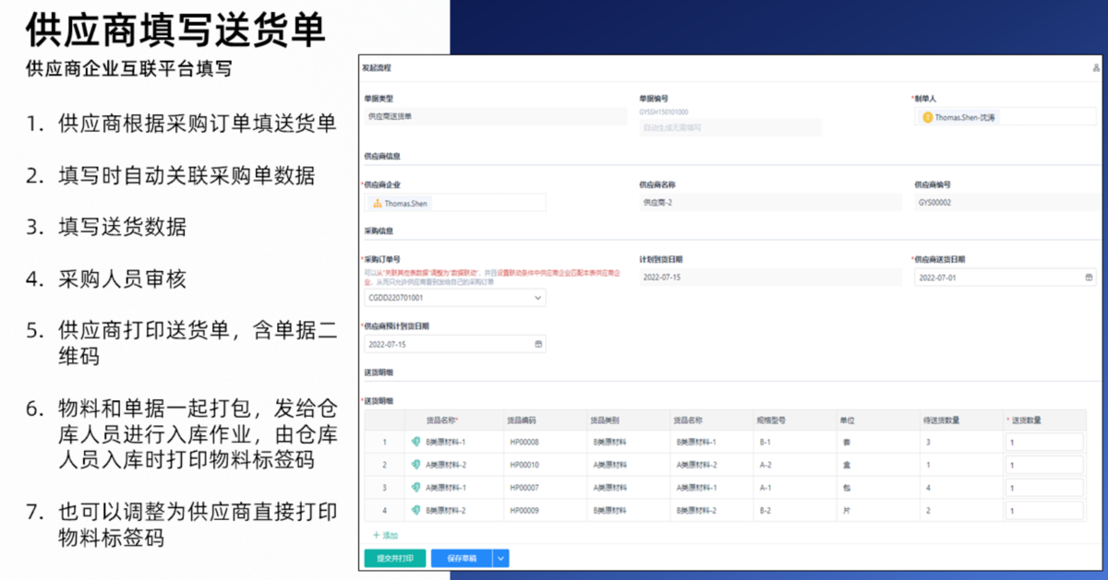Click 规格型号 cell A-2
Viewport: 1108px width, 580px height.
coord(765,465)
